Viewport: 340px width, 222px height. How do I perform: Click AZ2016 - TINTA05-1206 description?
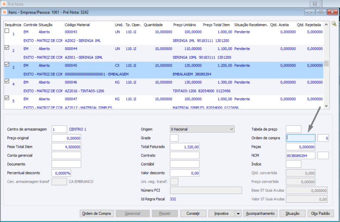(84, 91)
